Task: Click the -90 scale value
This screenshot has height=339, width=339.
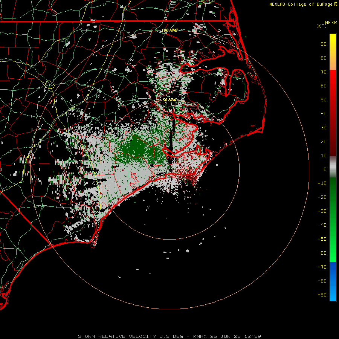Action: (x=322, y=295)
